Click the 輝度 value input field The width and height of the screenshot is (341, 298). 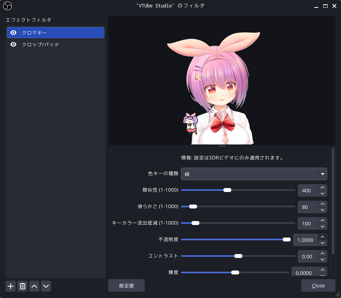coord(304,273)
